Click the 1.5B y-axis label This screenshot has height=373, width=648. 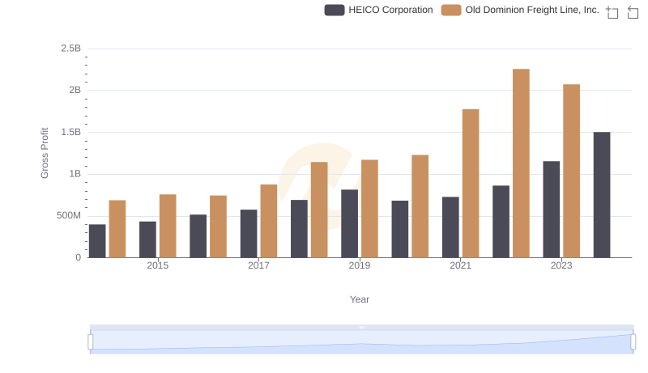pyautogui.click(x=71, y=132)
